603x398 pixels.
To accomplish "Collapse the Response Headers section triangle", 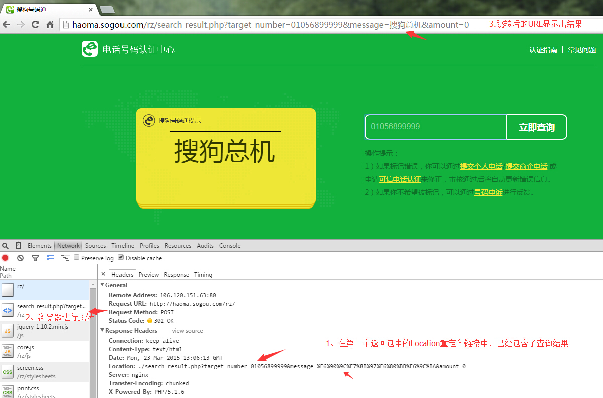I will 102,331.
